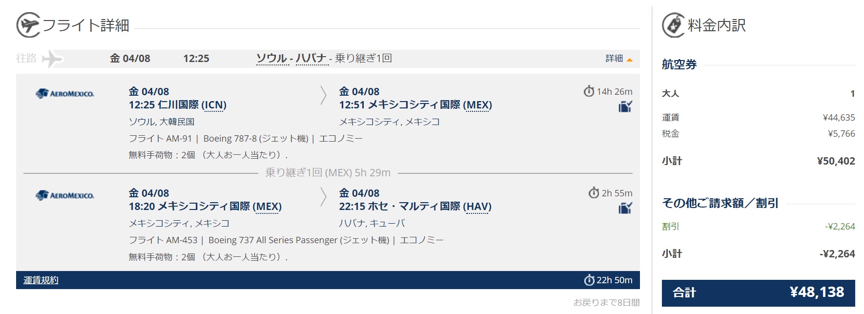Click the ソウル city link in the route header

272,59
